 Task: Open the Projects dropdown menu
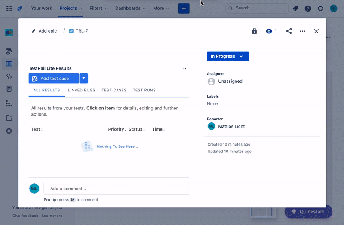(x=71, y=8)
